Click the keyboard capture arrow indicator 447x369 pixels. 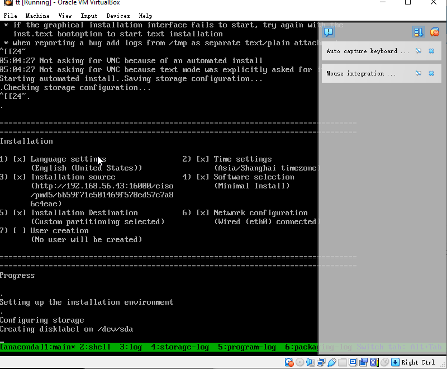point(396,362)
